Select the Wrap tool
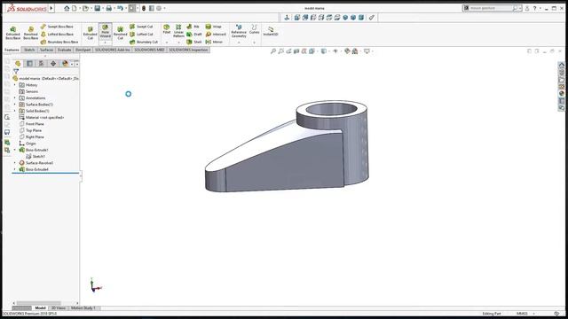 [x=214, y=27]
